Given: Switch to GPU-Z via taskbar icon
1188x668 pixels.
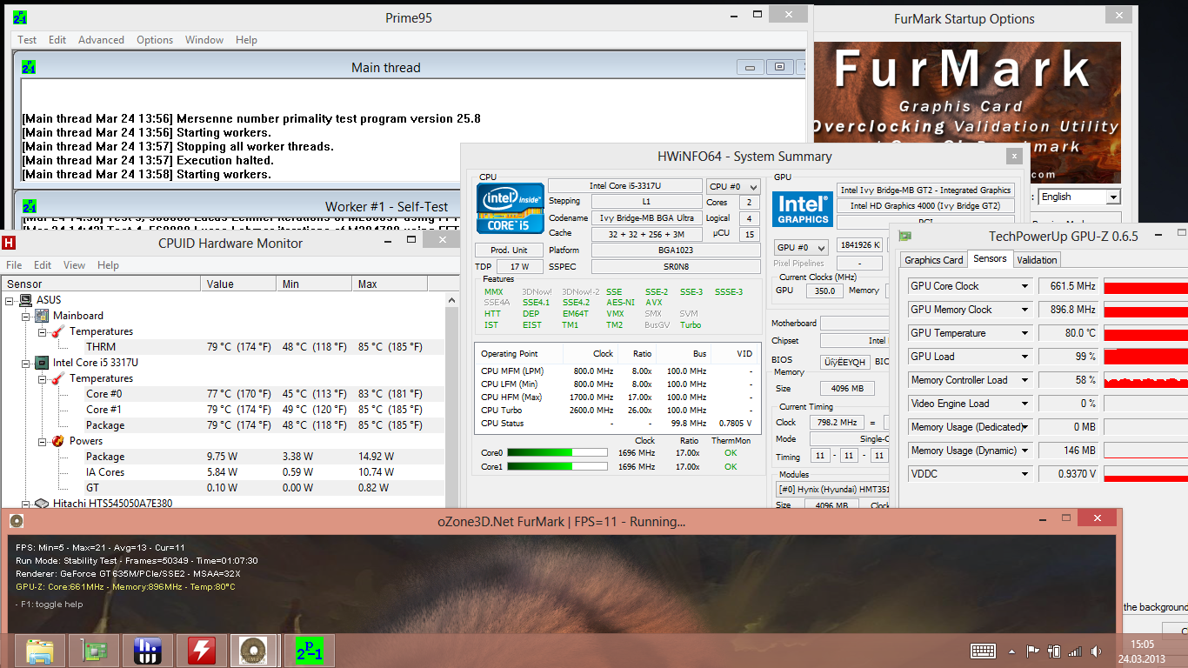Looking at the screenshot, I should [x=94, y=651].
